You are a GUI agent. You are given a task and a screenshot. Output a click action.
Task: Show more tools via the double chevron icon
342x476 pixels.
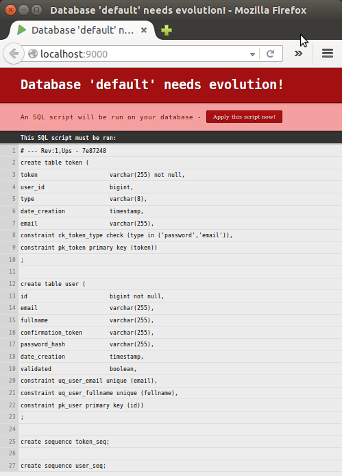298,53
